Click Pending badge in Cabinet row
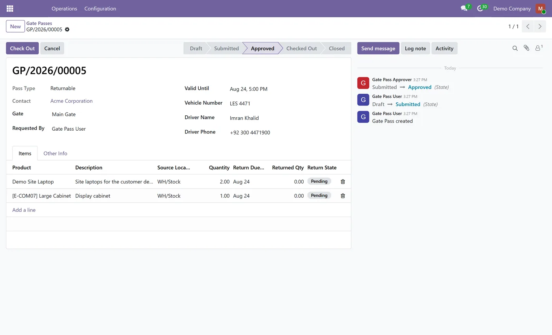 point(319,195)
